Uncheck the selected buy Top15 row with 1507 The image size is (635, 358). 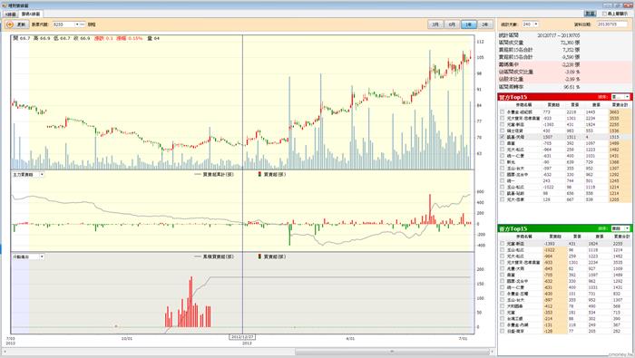pyautogui.click(x=503, y=137)
